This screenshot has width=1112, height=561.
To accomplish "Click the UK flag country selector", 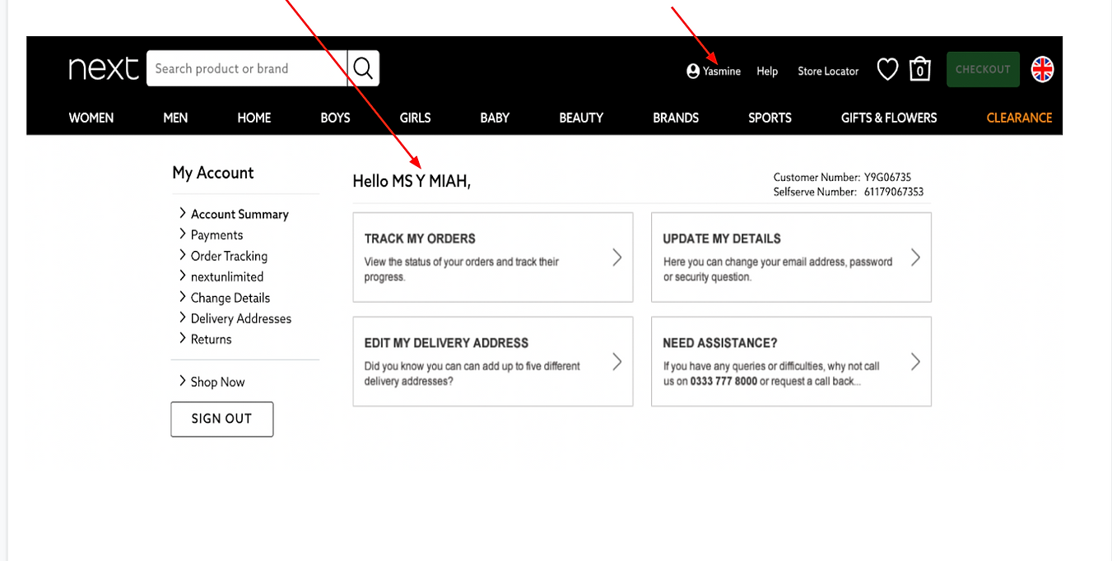I will [1043, 69].
